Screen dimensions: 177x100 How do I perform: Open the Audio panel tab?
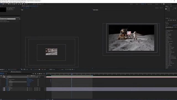[171, 6]
